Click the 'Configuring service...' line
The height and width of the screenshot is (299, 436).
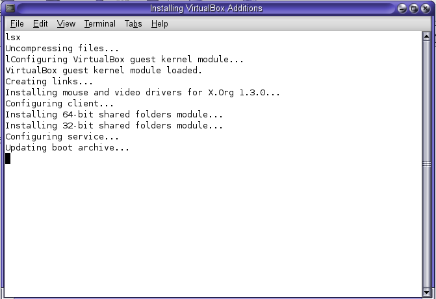click(x=62, y=137)
